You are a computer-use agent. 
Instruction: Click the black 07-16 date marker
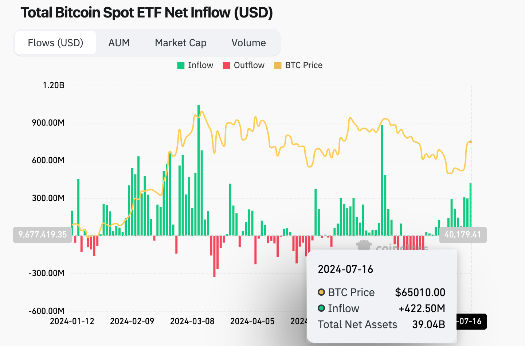(x=471, y=322)
